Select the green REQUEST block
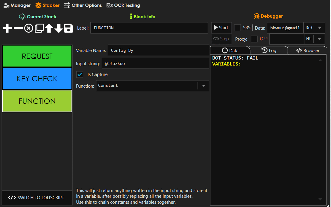331x207 pixels. pos(37,56)
